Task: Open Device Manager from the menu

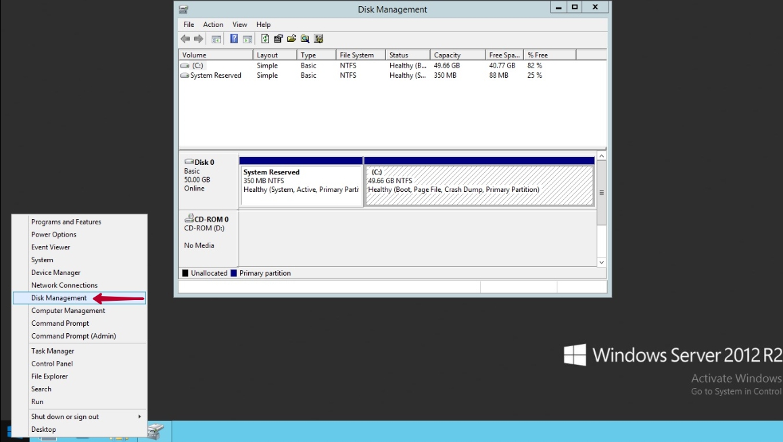Action: tap(55, 272)
